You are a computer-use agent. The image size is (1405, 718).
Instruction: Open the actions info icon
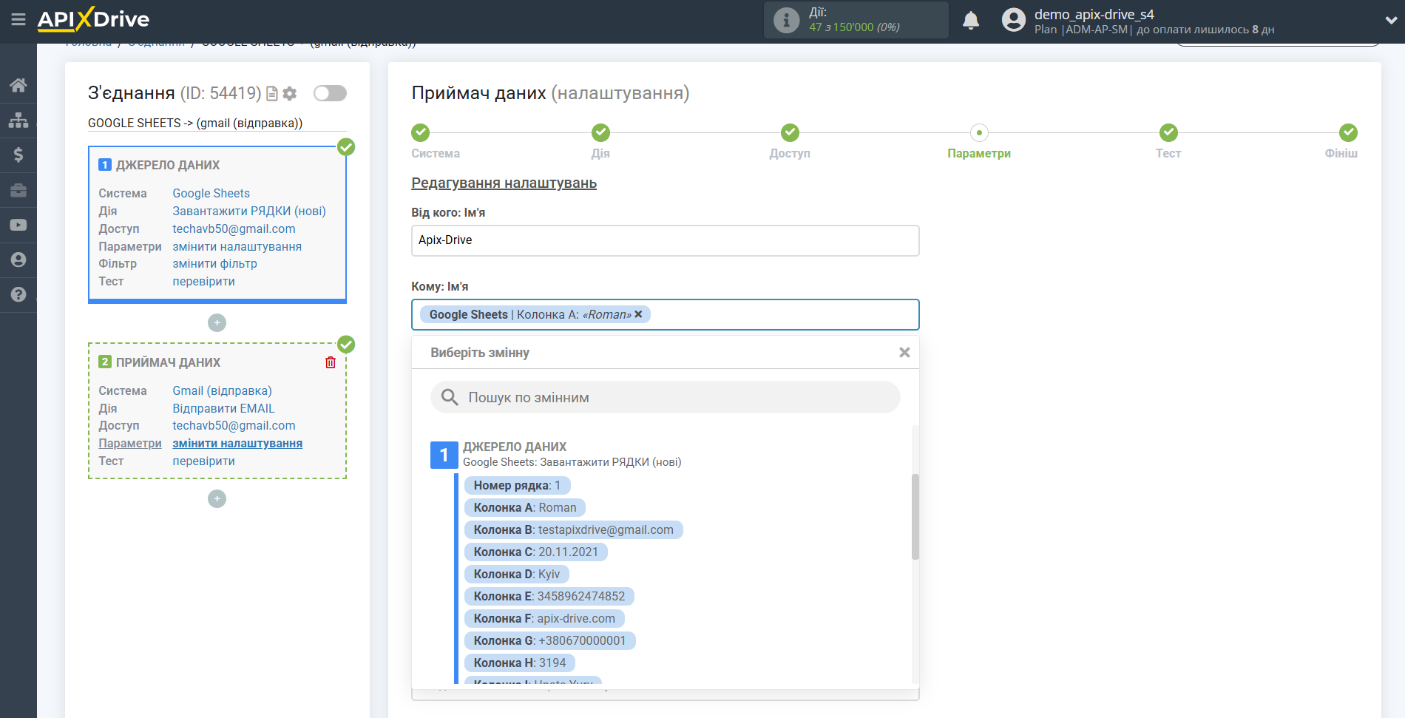tap(786, 20)
